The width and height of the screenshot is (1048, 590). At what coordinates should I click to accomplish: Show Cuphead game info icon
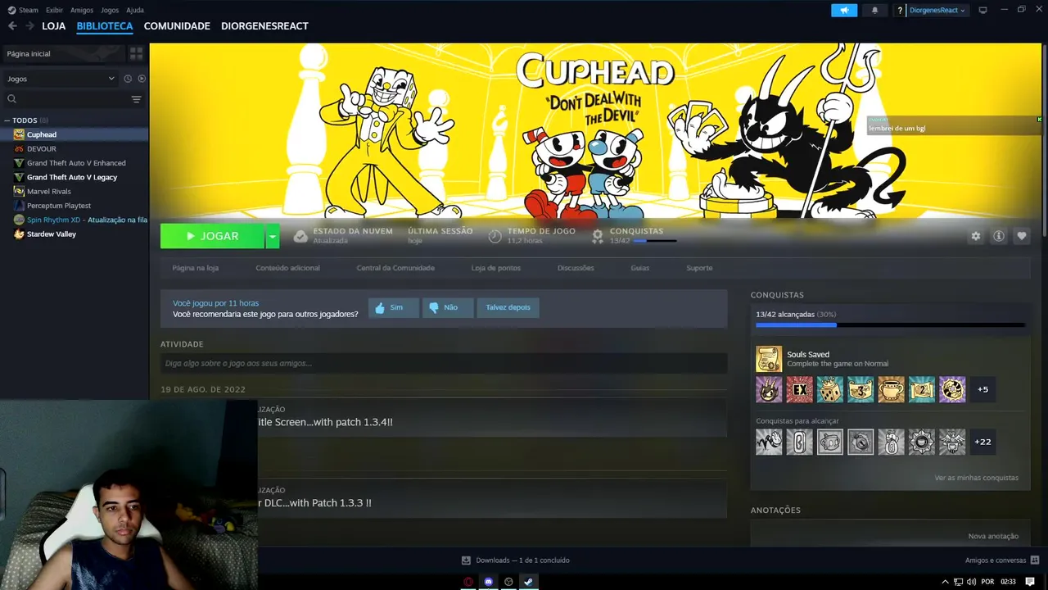999,236
